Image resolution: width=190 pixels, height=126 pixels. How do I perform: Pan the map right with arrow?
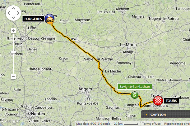(18, 13)
